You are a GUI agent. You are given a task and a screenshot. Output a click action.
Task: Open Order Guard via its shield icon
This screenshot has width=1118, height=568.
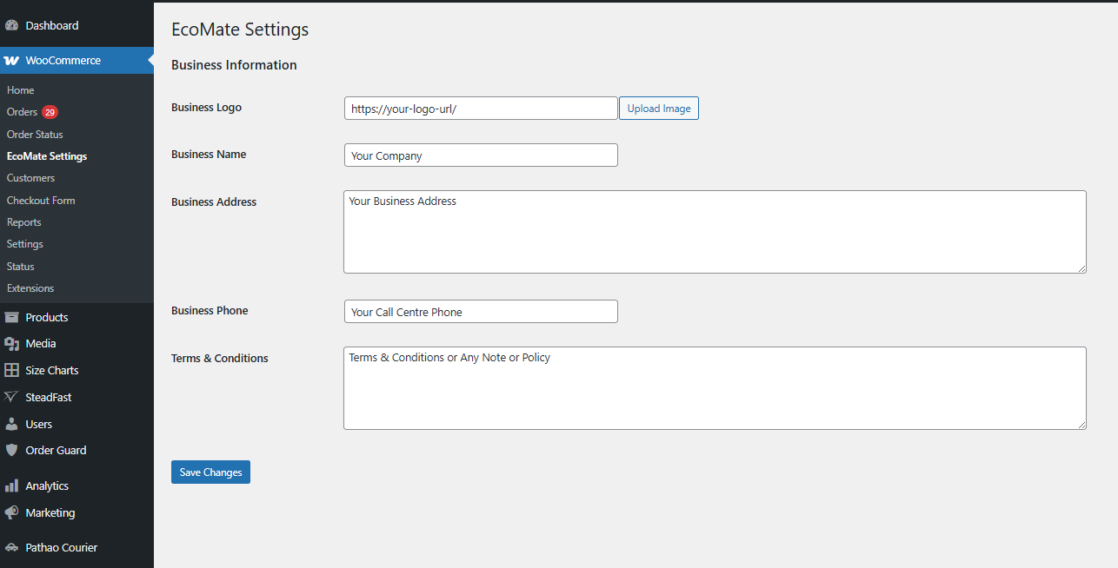point(11,450)
